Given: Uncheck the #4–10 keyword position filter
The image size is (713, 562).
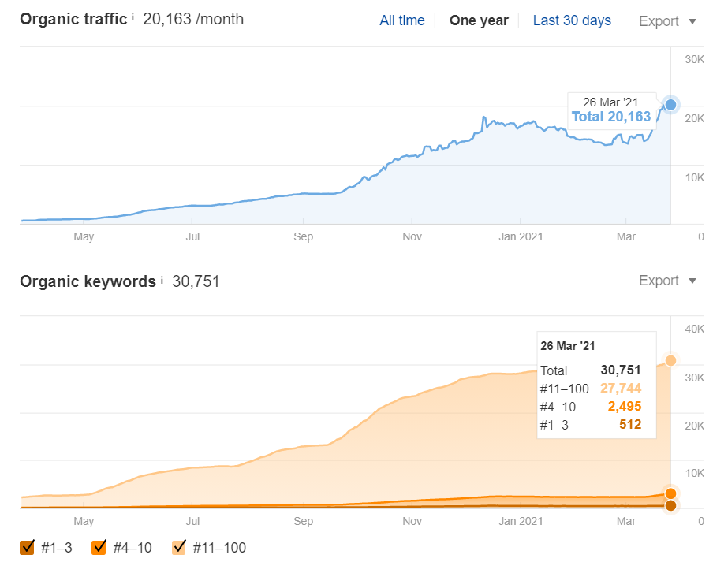Looking at the screenshot, I should (99, 546).
